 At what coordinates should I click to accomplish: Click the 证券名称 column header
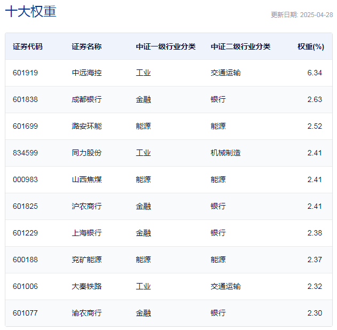(x=87, y=46)
